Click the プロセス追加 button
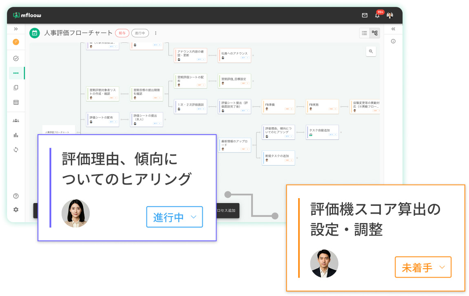Screen dimensions: 469x296 pyautogui.click(x=228, y=210)
